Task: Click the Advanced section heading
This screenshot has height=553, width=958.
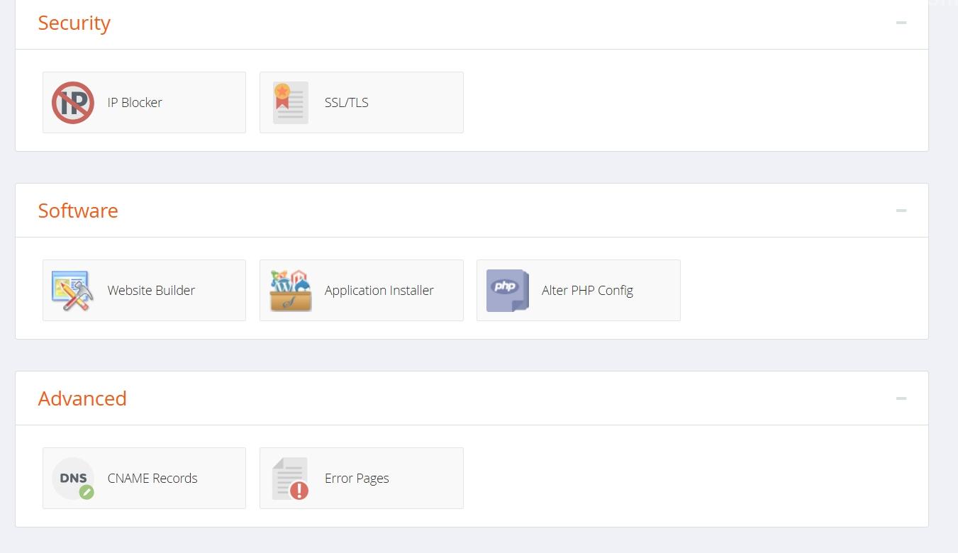Action: coord(82,398)
